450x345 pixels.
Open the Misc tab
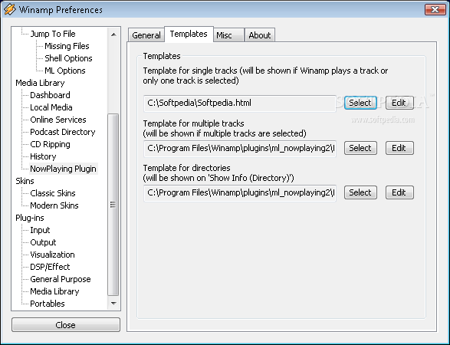tap(228, 35)
